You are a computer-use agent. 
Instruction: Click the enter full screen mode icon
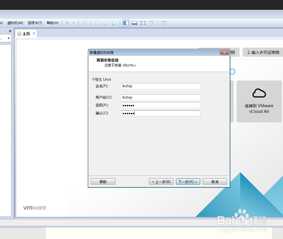(143, 23)
